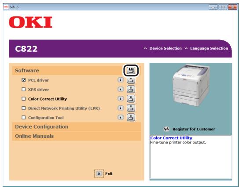This screenshot has width=239, height=187.
Task: Check Direct Network Printing Utility (LPR) checkbox
Action: [x=23, y=108]
